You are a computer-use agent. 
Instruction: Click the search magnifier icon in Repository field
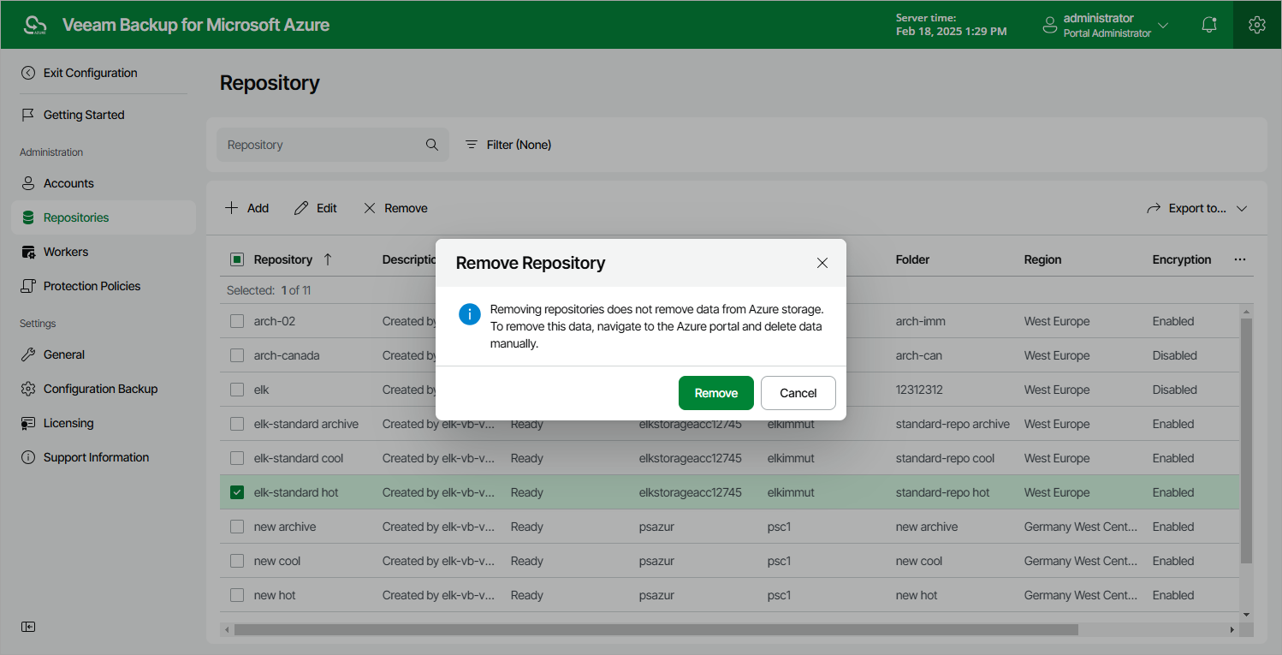pyautogui.click(x=432, y=145)
